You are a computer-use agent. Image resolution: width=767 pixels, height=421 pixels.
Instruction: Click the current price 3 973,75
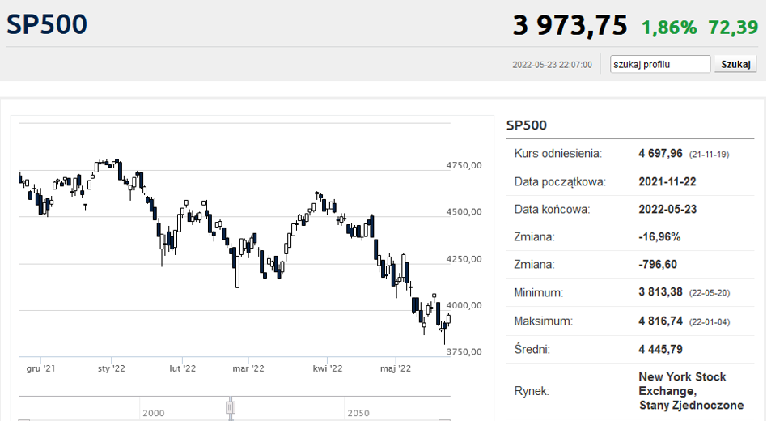click(570, 25)
